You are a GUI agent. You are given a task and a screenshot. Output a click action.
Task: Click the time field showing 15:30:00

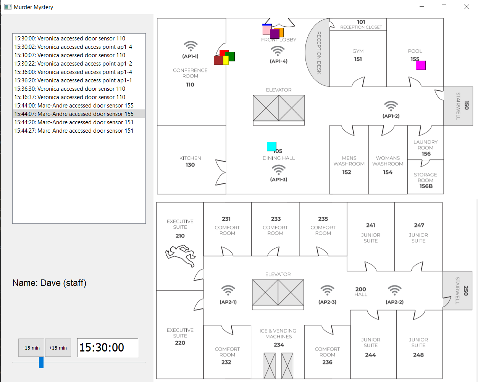pyautogui.click(x=108, y=348)
